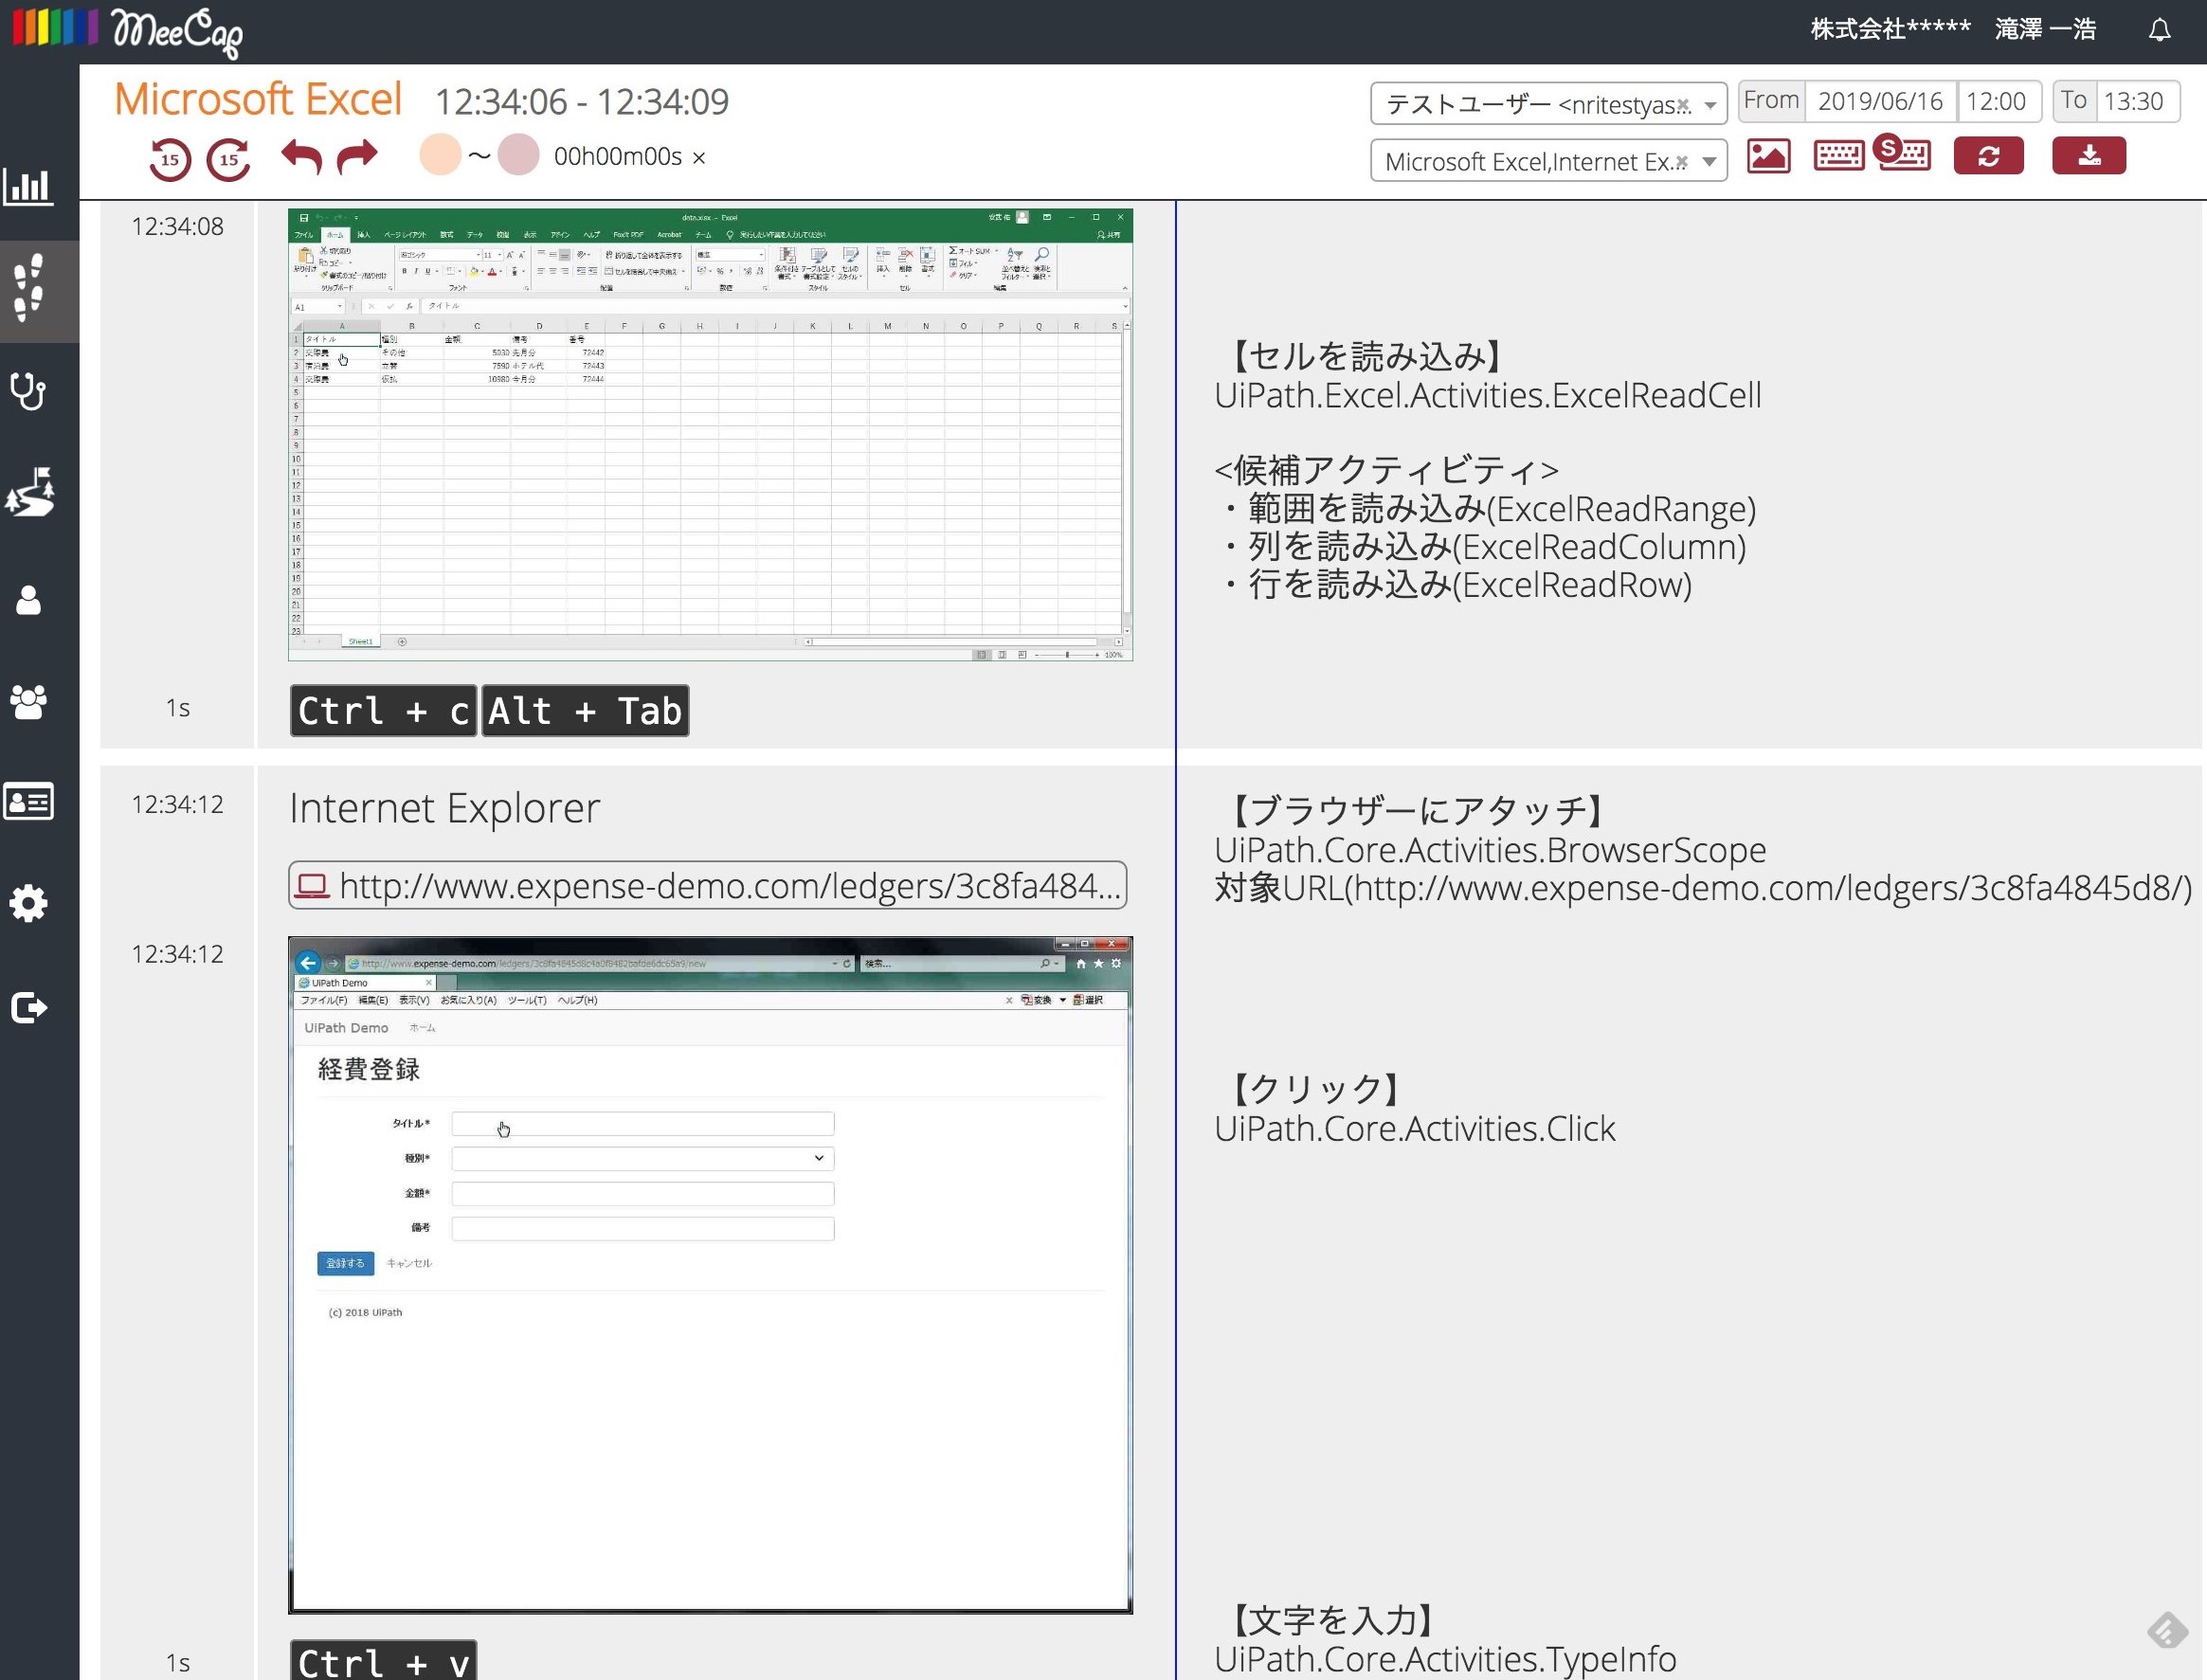Click UiPath.Core.Activities.TypeInfo text
The height and width of the screenshot is (1680, 2207).
tap(1445, 1659)
